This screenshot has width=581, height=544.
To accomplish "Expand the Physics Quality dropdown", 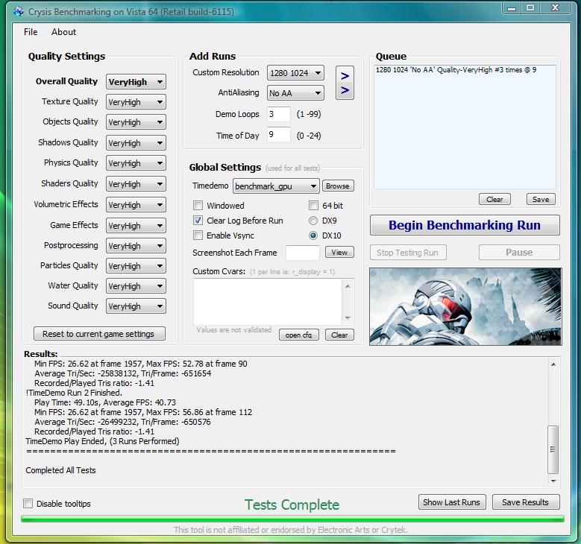I will click(136, 163).
